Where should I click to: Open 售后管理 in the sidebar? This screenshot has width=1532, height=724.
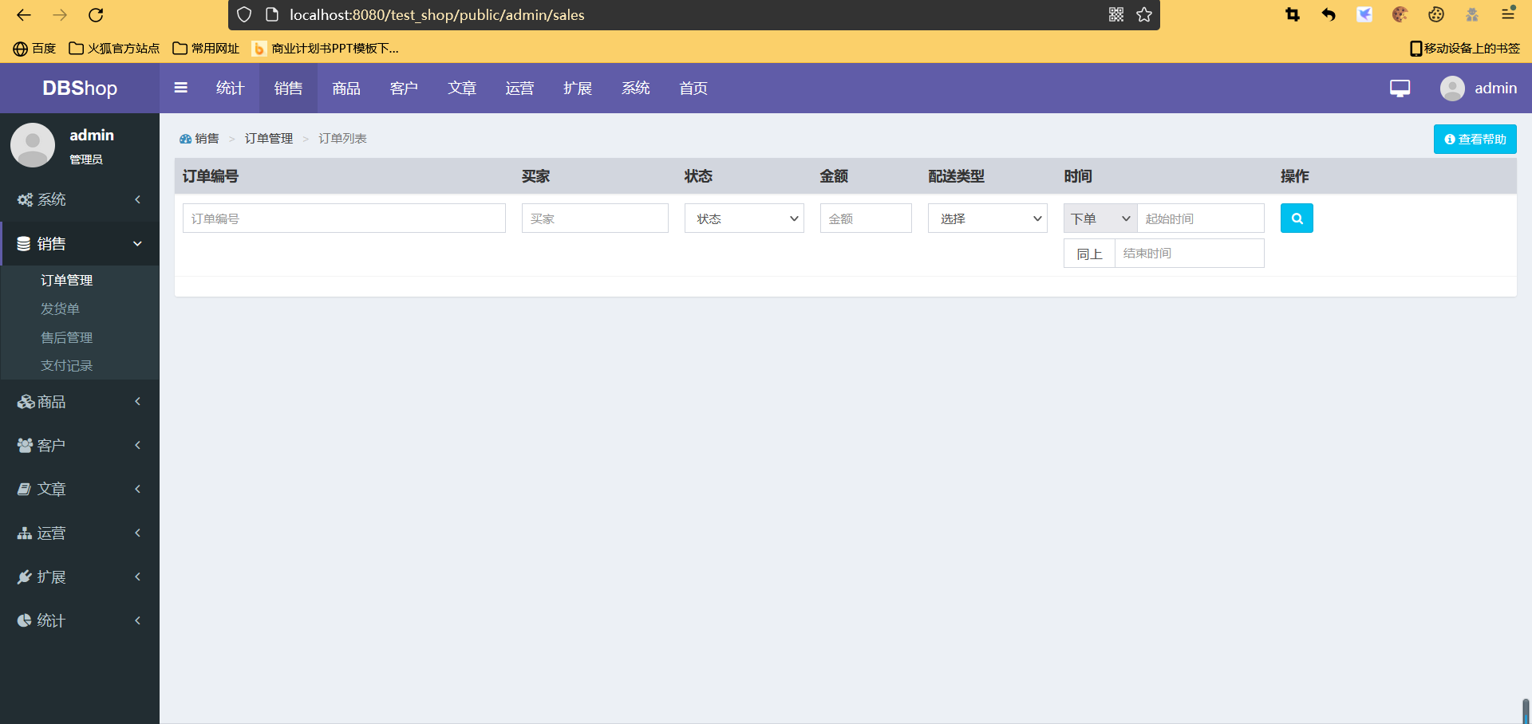pos(66,337)
